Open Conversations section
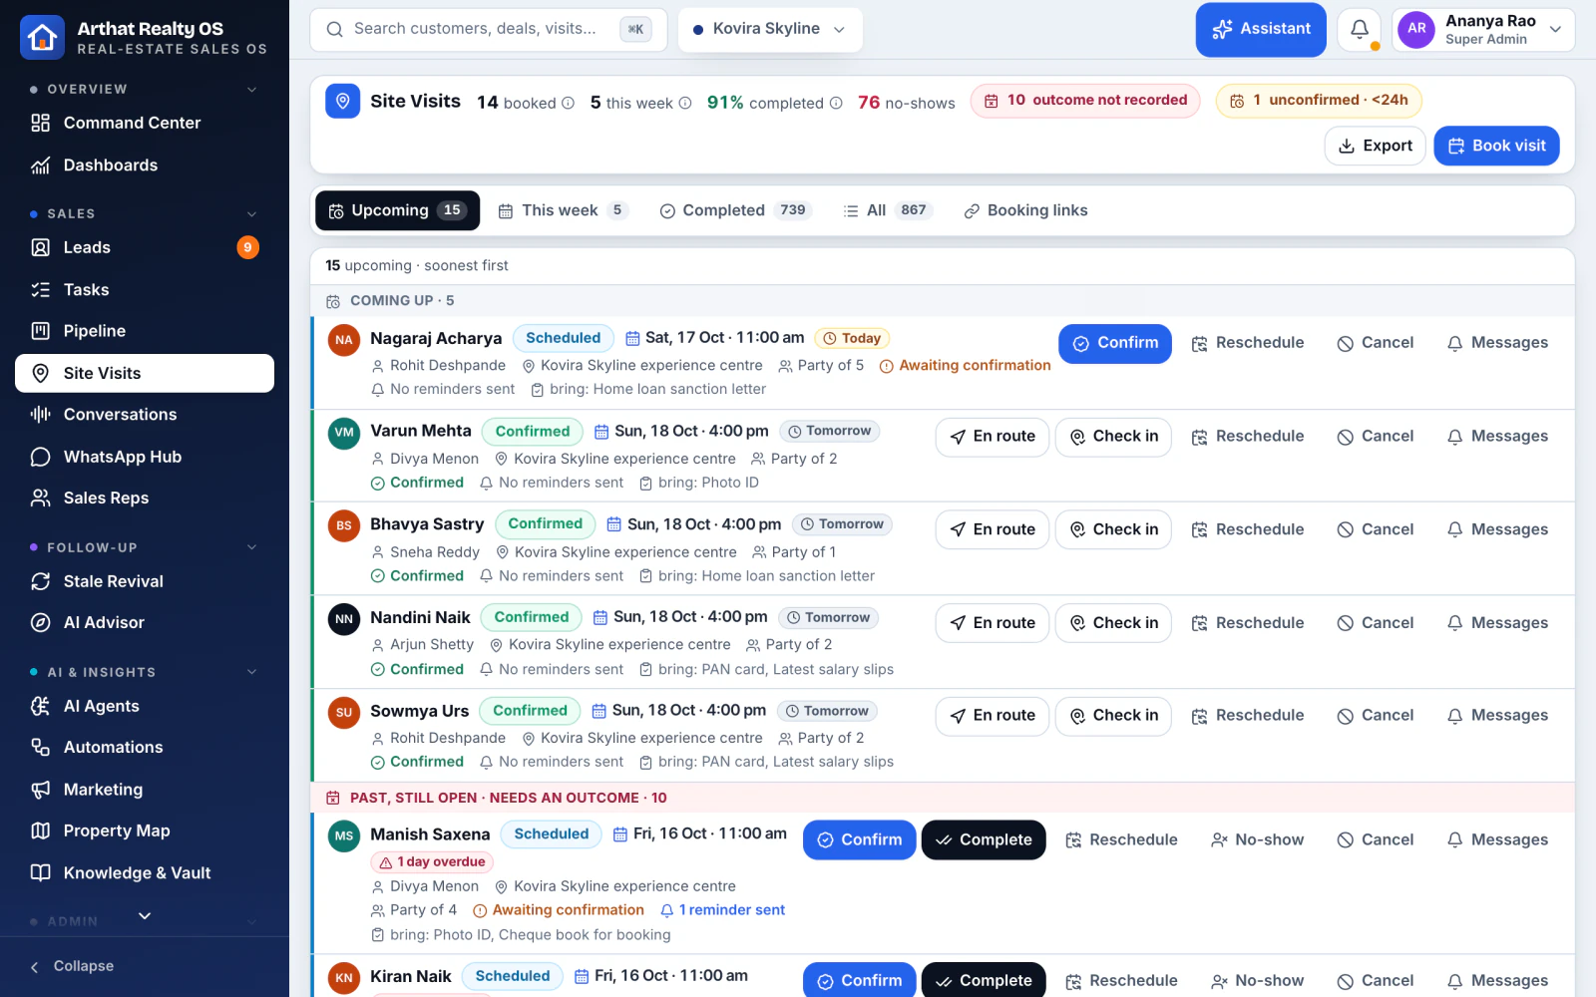 145,414
